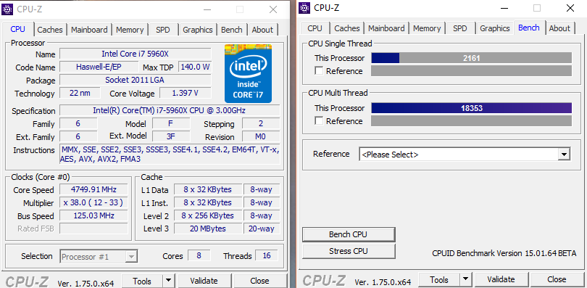
Task: Open the Memory tab in right window
Action: click(x=427, y=28)
